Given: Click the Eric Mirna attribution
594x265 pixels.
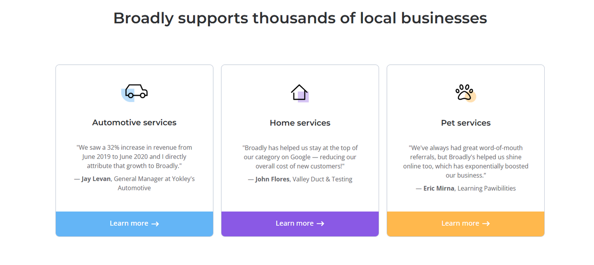Looking at the screenshot, I should point(439,188).
